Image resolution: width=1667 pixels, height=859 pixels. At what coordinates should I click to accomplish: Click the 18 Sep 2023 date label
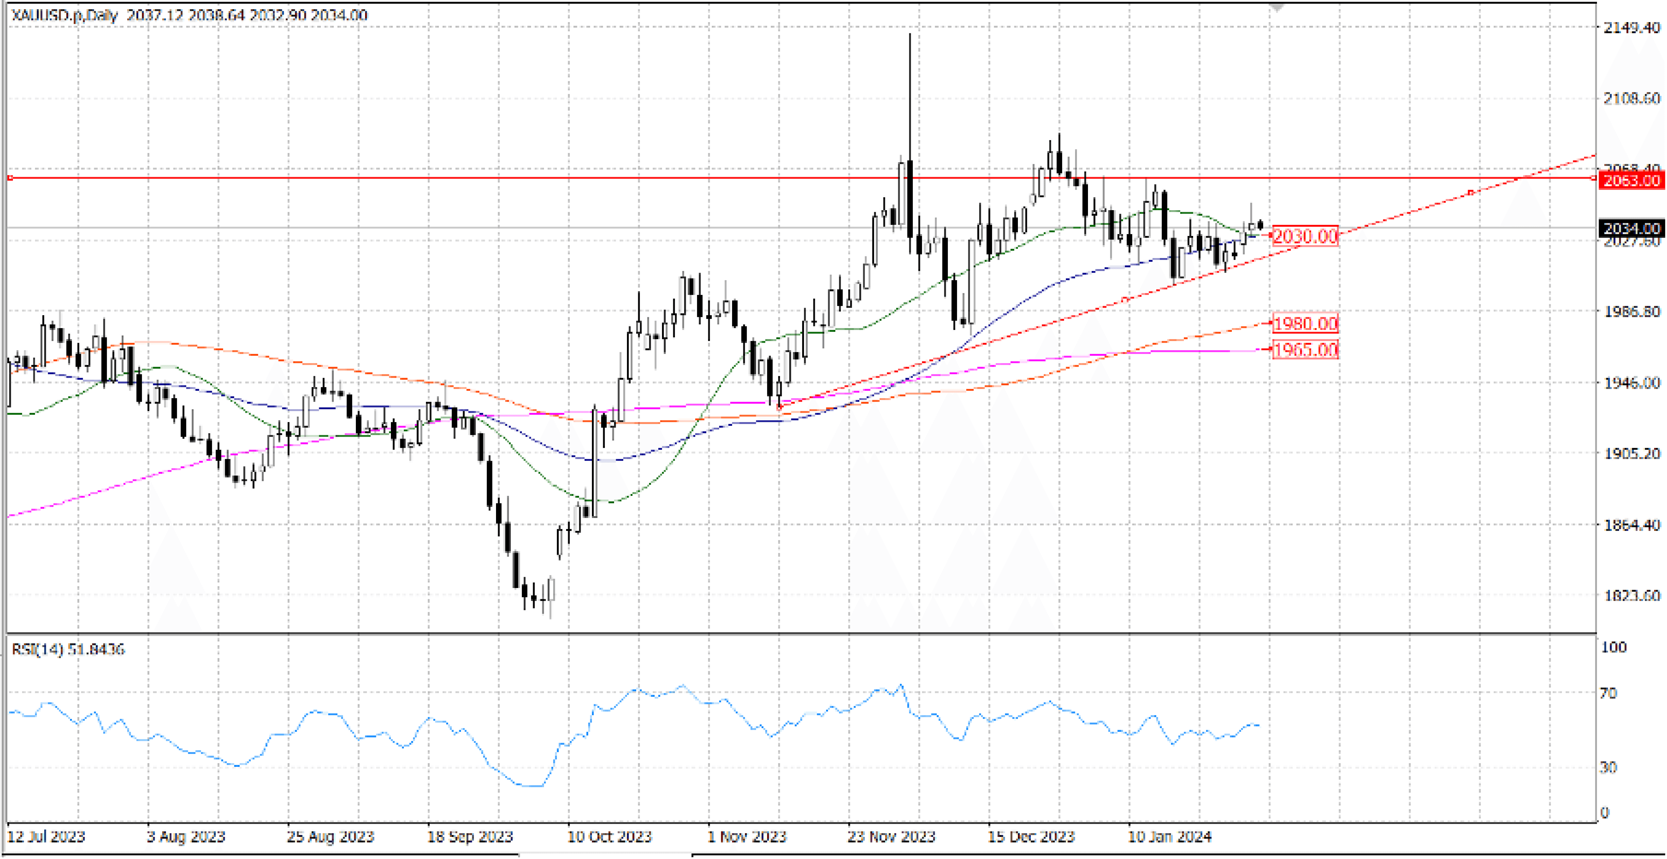(x=470, y=836)
